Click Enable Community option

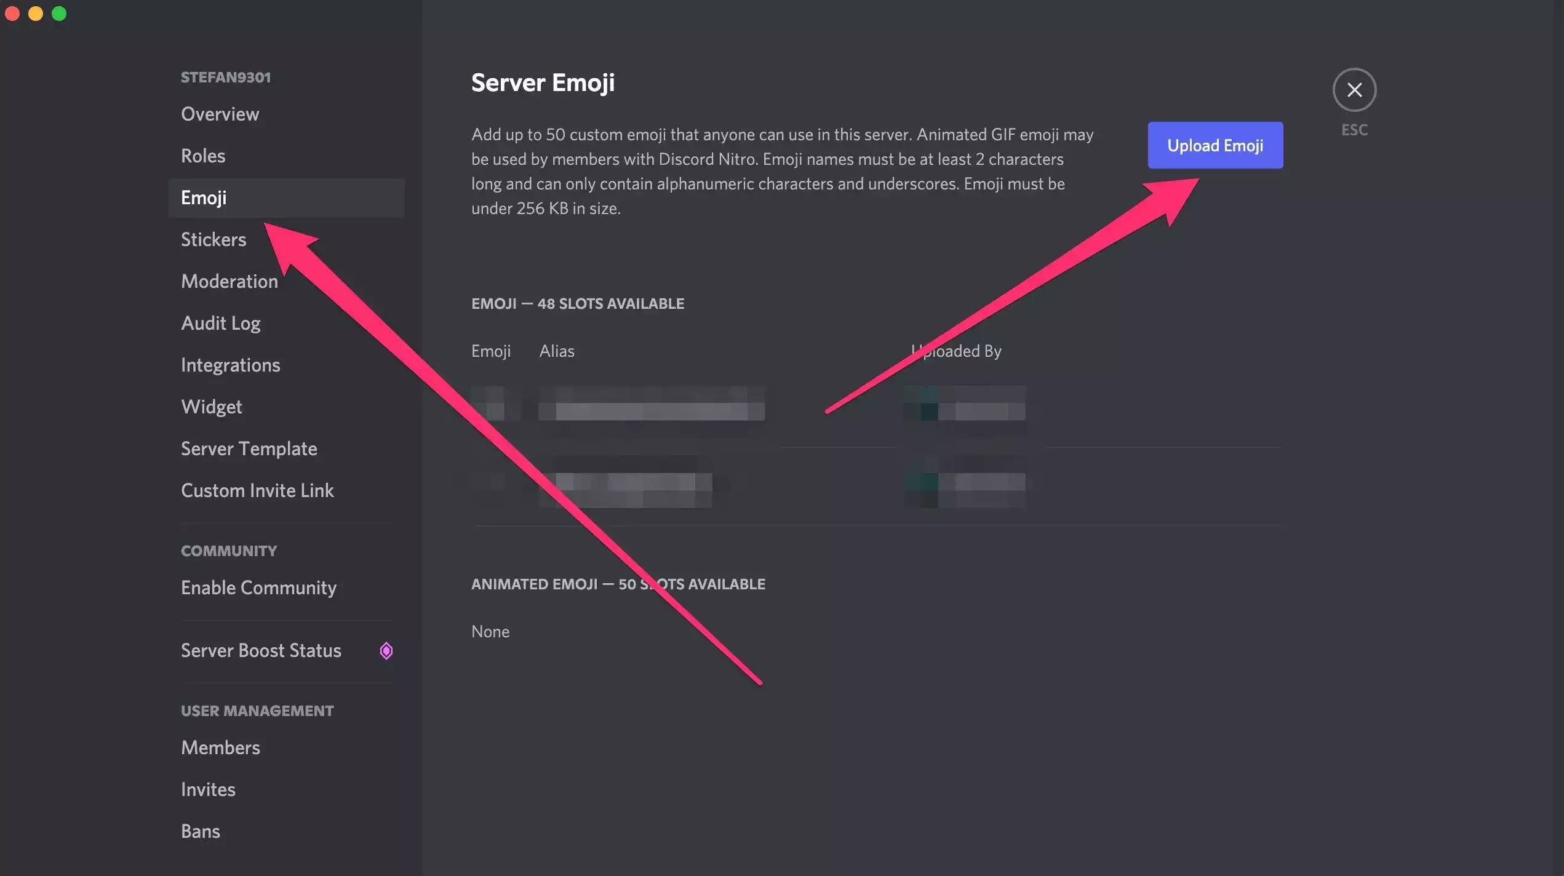click(x=258, y=587)
